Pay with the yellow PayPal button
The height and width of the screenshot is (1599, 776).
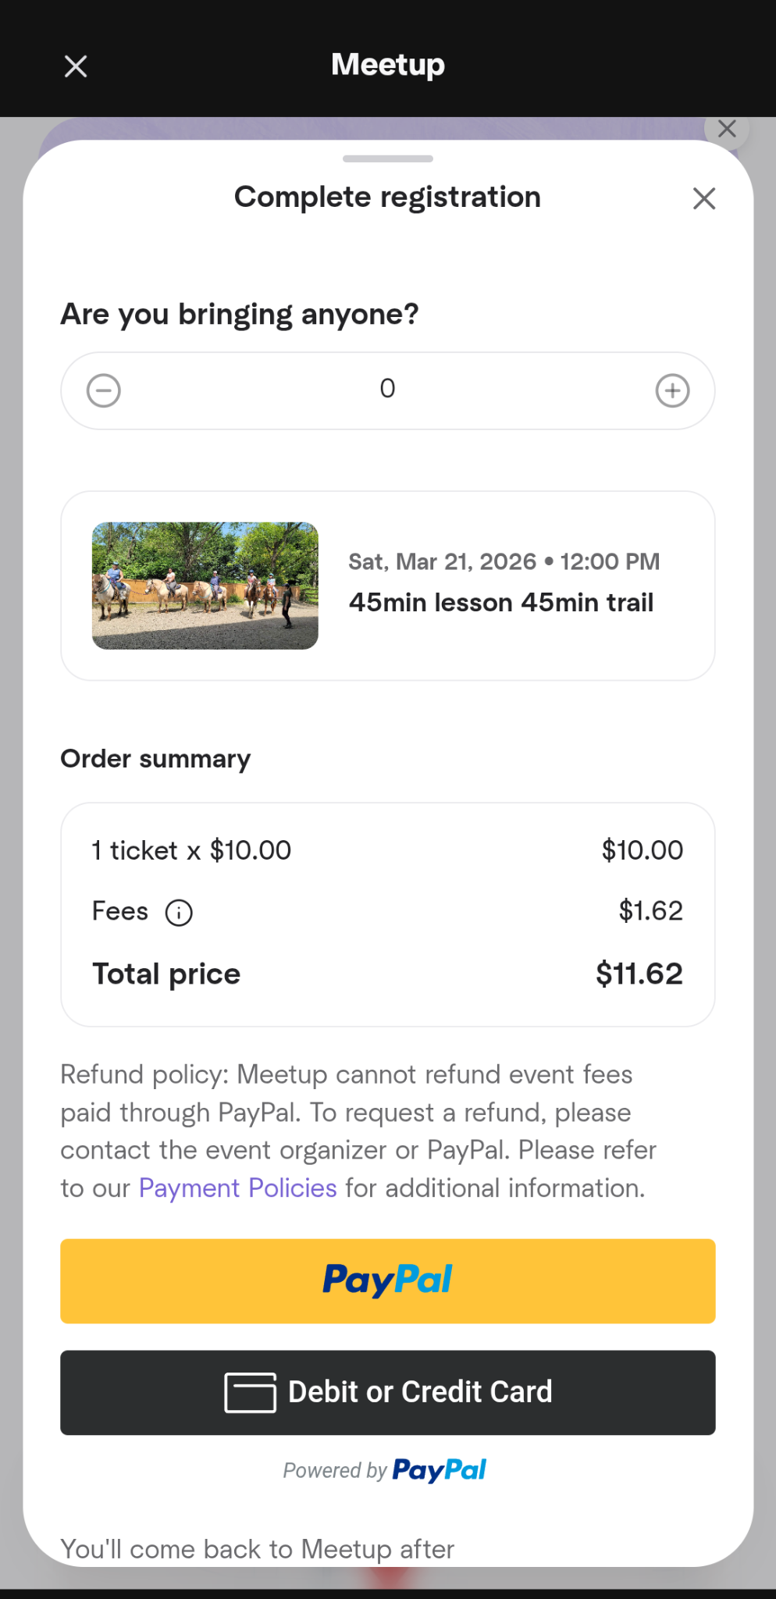(388, 1280)
